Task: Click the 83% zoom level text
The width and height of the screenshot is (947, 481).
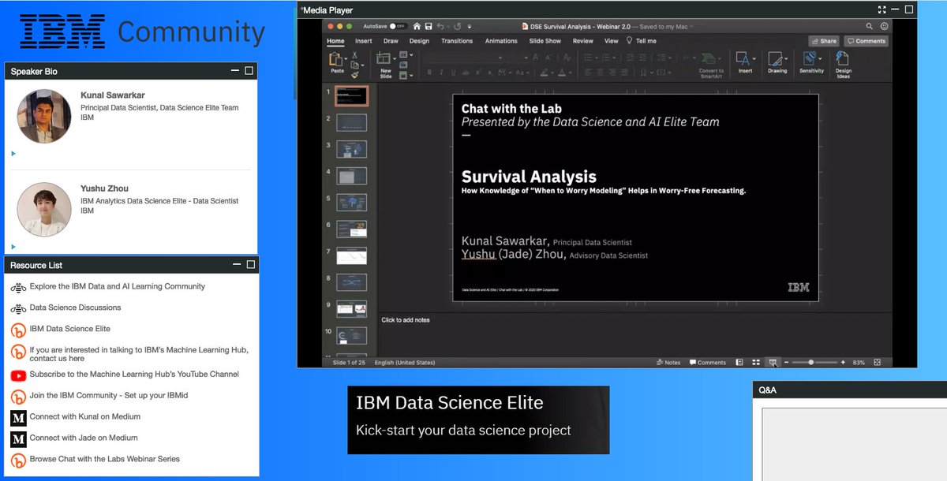Action: [x=859, y=363]
